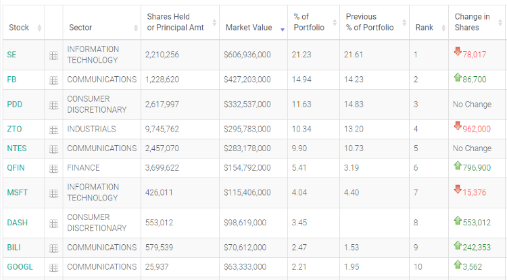Open the NTES stock link

click(x=17, y=148)
